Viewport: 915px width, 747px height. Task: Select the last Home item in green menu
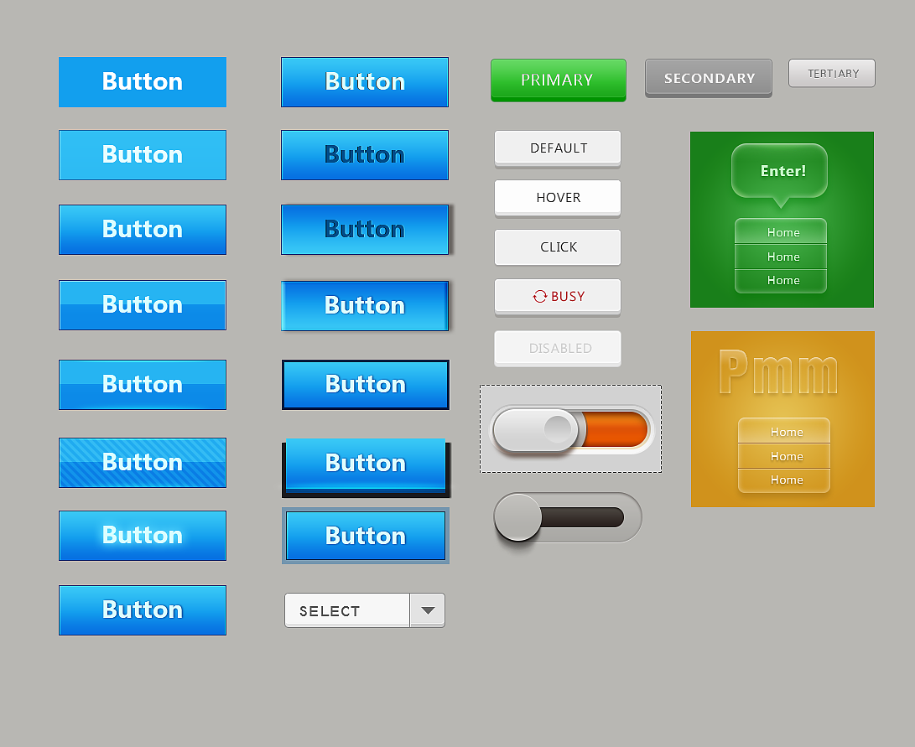781,281
